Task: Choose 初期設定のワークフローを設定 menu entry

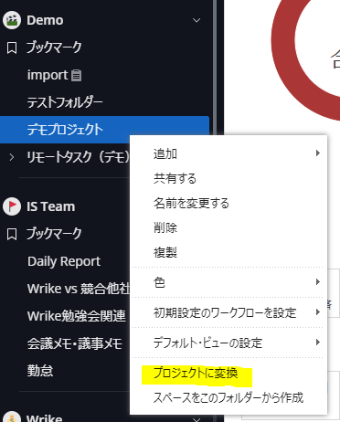Action: [225, 312]
